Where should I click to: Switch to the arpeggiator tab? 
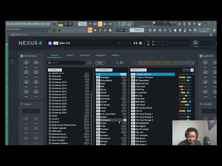[100, 55]
